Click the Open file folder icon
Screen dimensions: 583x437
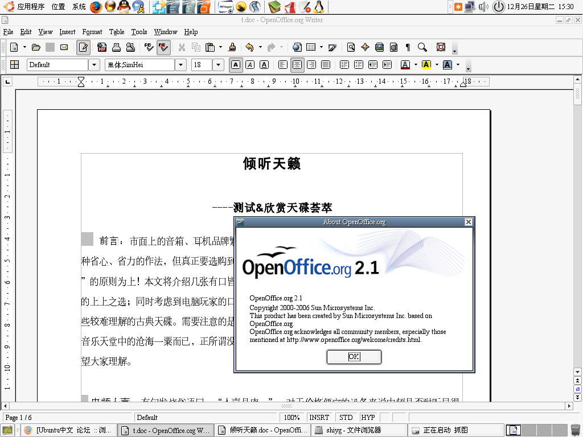(36, 47)
